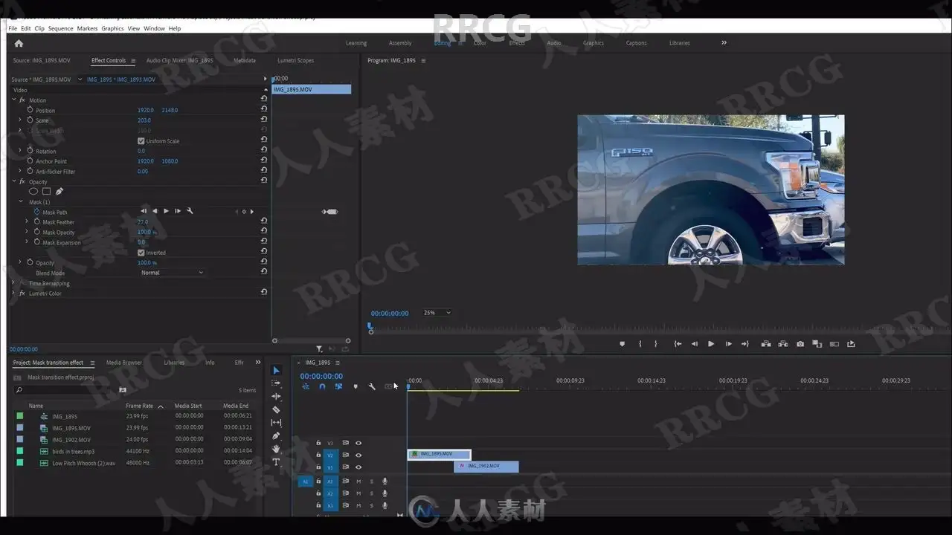Open the Export Media share icon
The height and width of the screenshot is (535, 952).
(851, 344)
